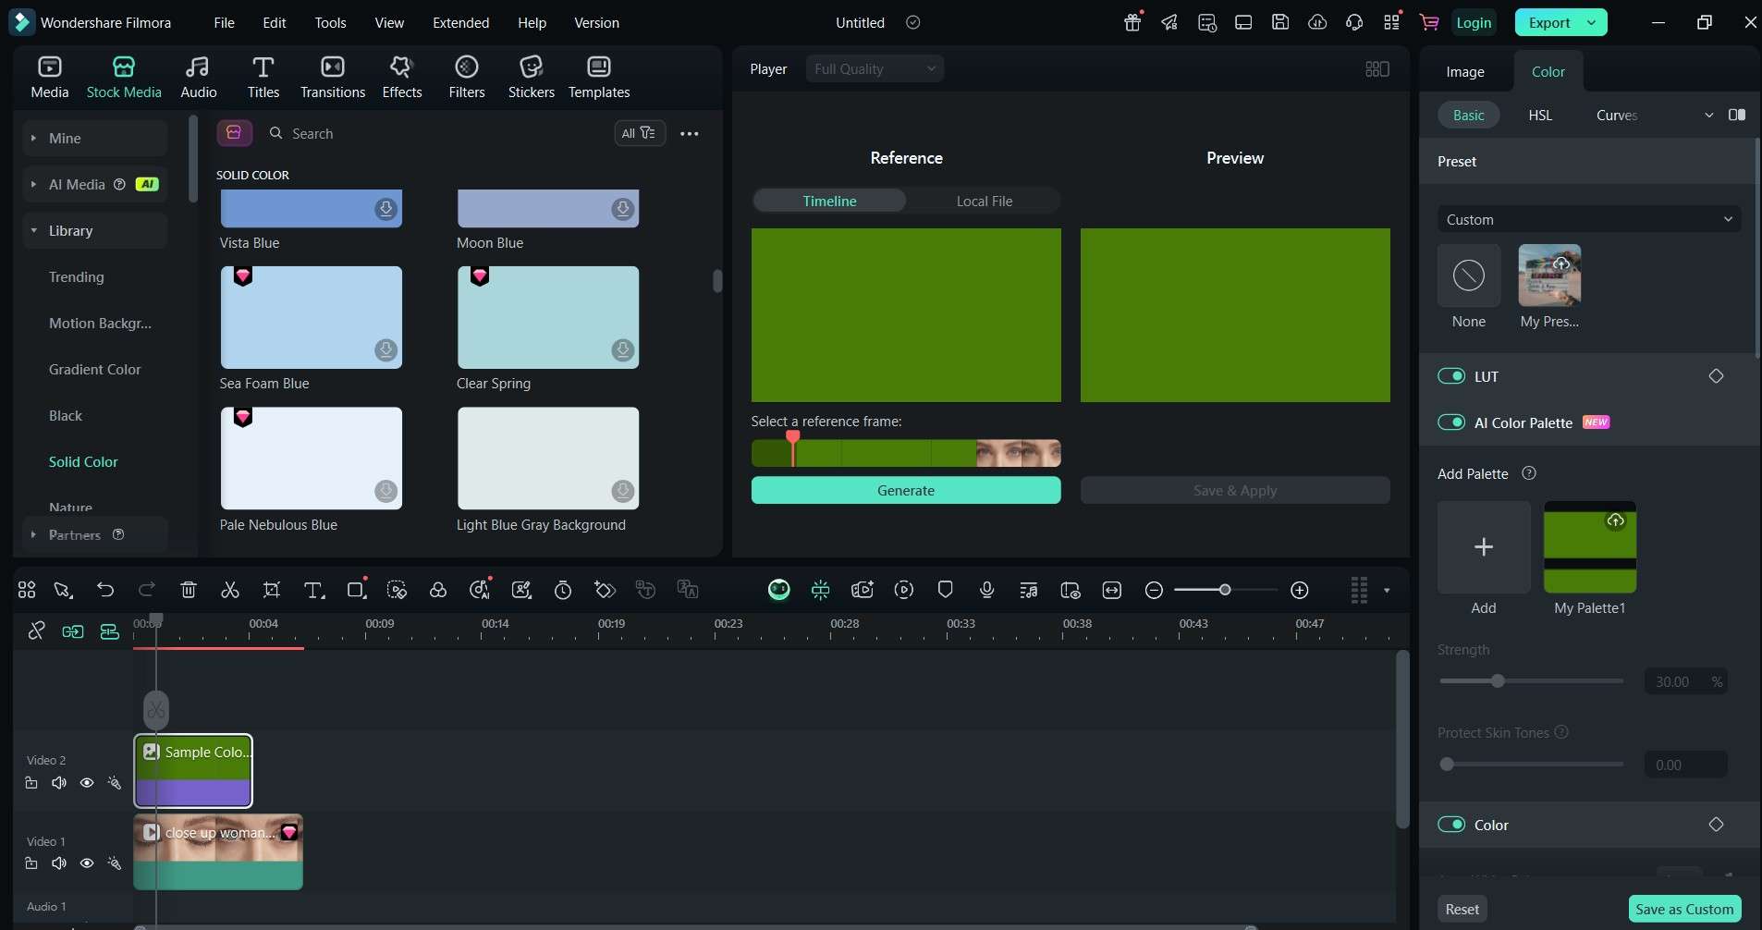This screenshot has height=930, width=1762.
Task: Click the LUT keyframe diamond
Action: click(1716, 376)
